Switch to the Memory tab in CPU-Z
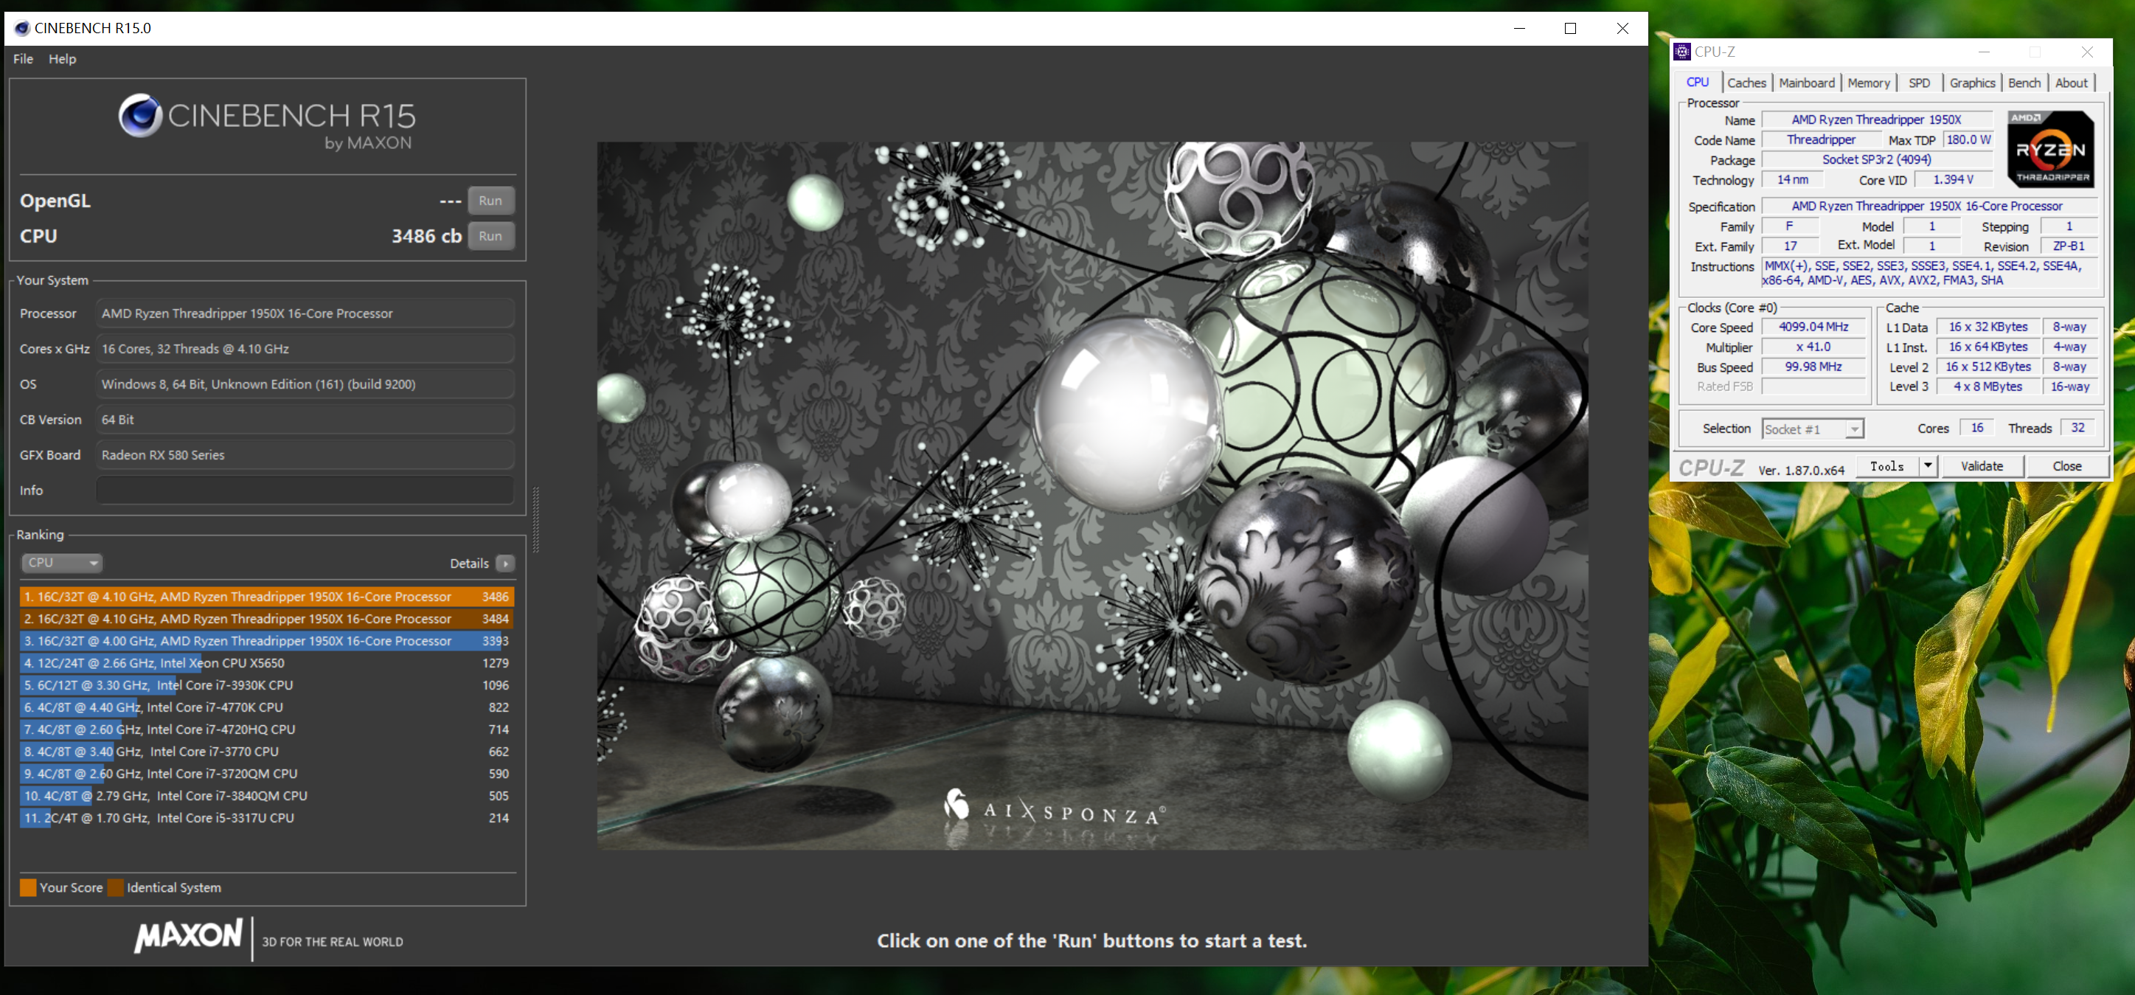The width and height of the screenshot is (2135, 995). 1869,83
